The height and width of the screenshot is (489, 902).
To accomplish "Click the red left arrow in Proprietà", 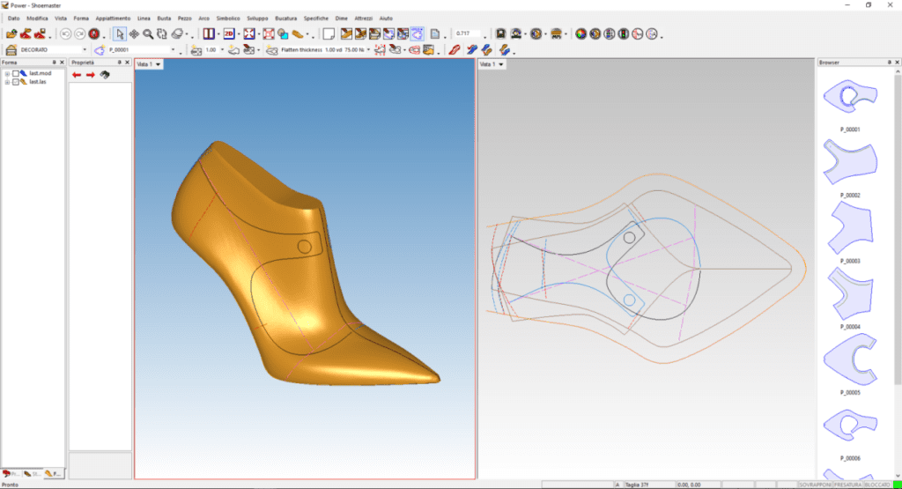I will (x=77, y=76).
